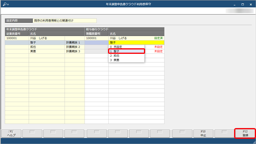This screenshot has width=256, height=144.
Task: Close the 利用者保守 window
Action: point(251,4)
